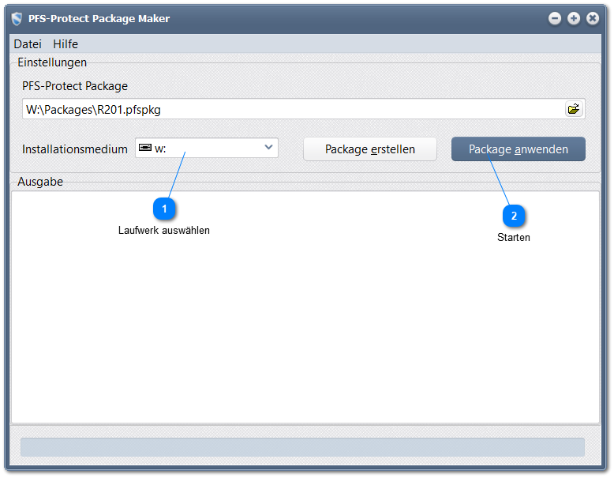Click inside the Ausgabe output area
Screen dimensions: 614x478
305,332
